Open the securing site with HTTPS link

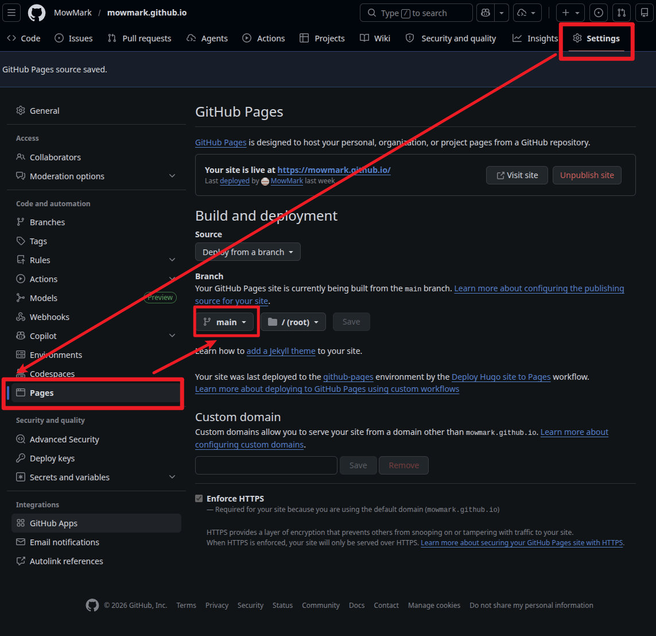point(522,542)
